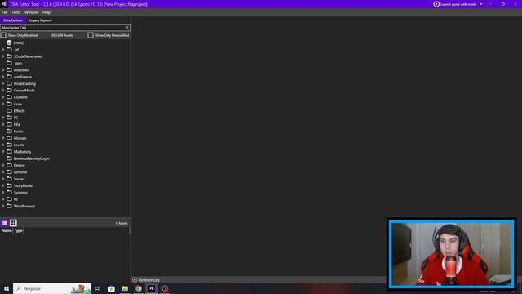Click the References panel label

point(148,280)
